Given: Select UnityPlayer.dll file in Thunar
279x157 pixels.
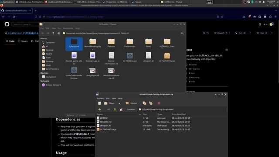Looking at the screenshot, I should coord(93,72).
